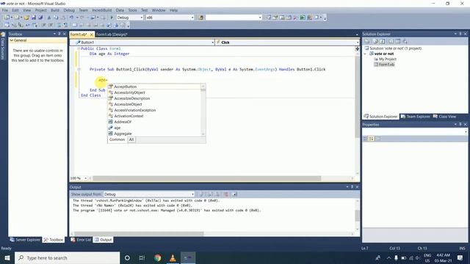
Task: Click the Refresh icon in Solution Explorer toolbar
Action: (383, 41)
